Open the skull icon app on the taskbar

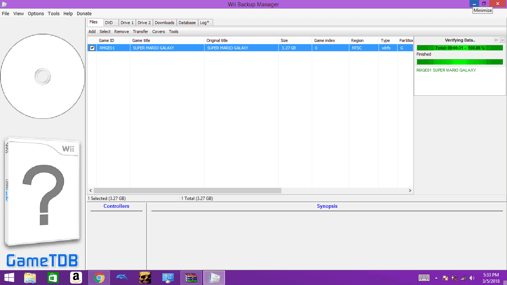(145, 278)
